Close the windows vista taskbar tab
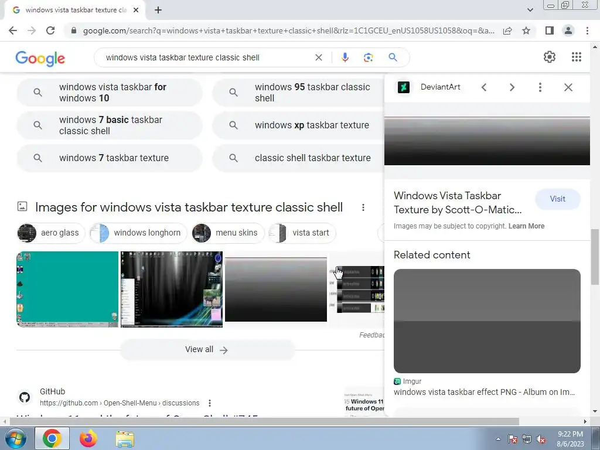This screenshot has width=600, height=450. [136, 10]
